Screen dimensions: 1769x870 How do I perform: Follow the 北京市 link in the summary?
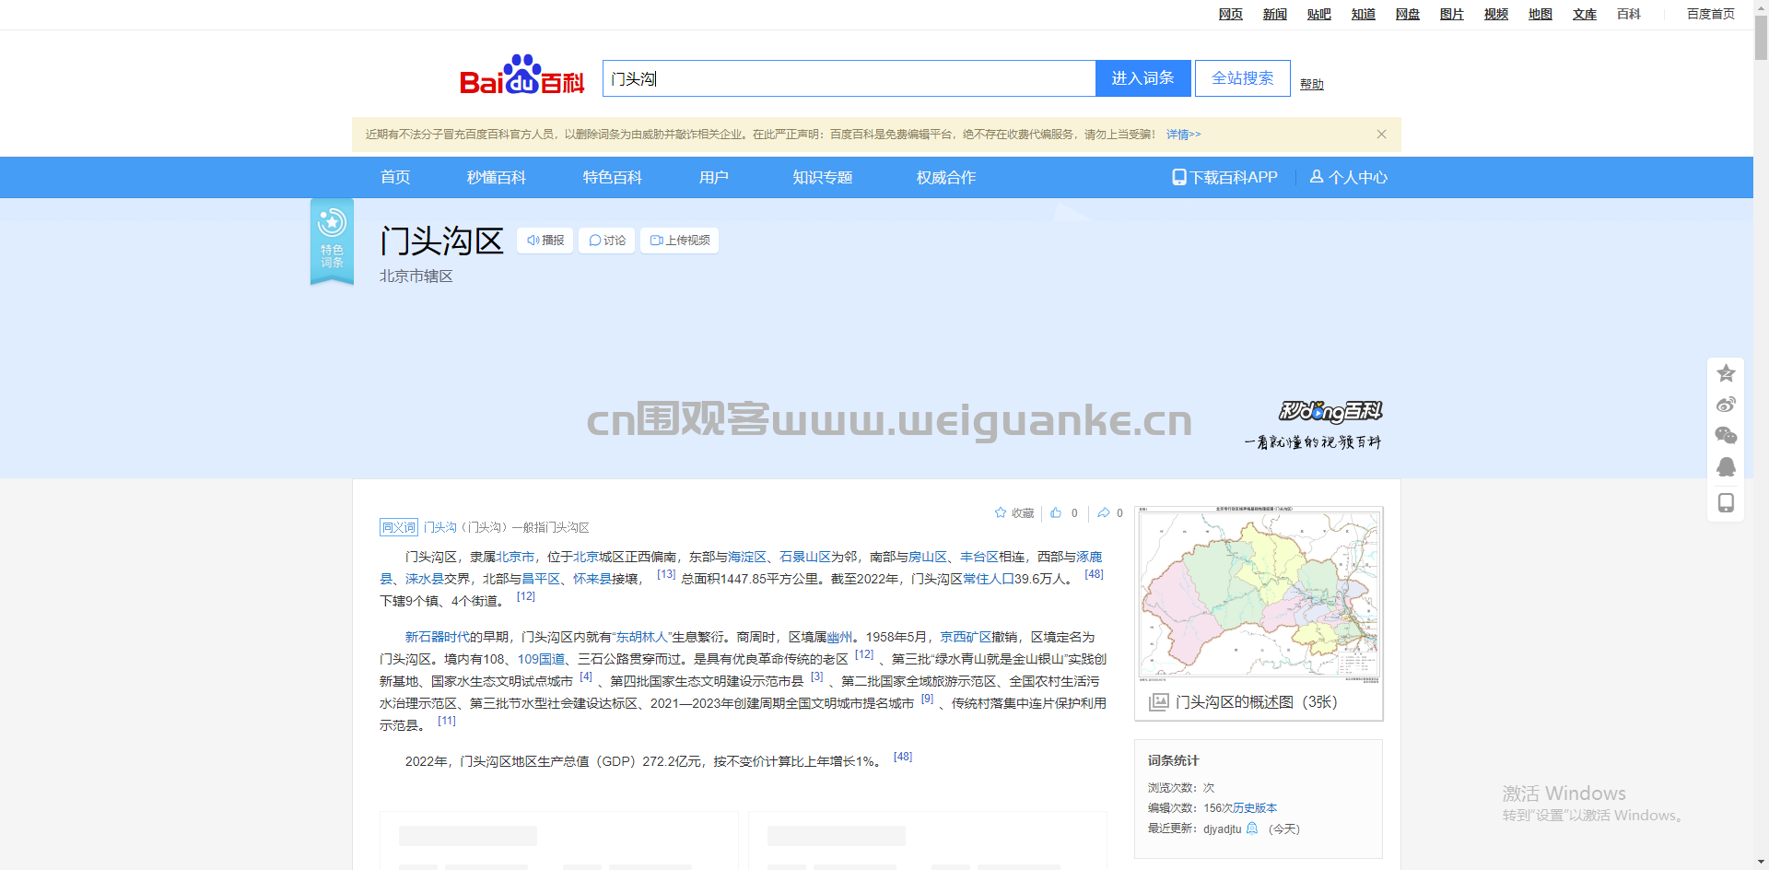(x=515, y=557)
